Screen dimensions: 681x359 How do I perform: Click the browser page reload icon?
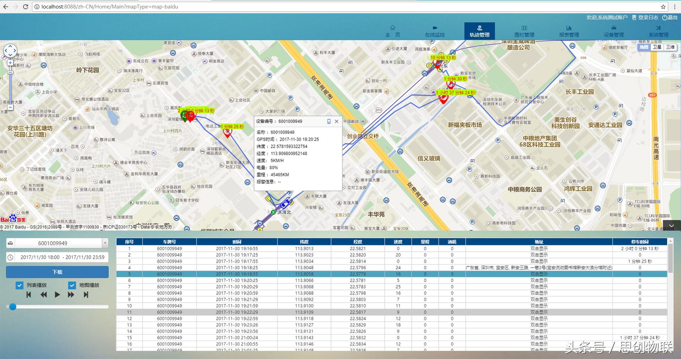26,7
